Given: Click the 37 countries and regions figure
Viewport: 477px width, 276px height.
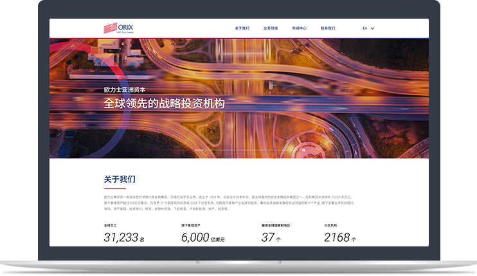Looking at the screenshot, I should coord(268,237).
